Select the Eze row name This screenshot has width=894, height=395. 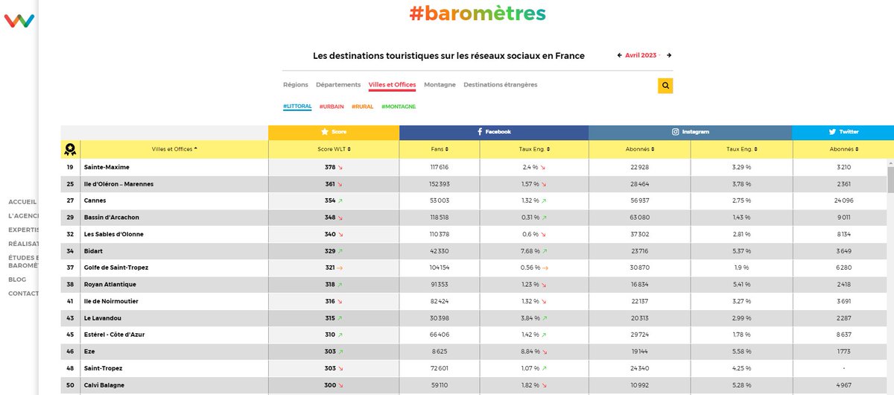point(89,351)
